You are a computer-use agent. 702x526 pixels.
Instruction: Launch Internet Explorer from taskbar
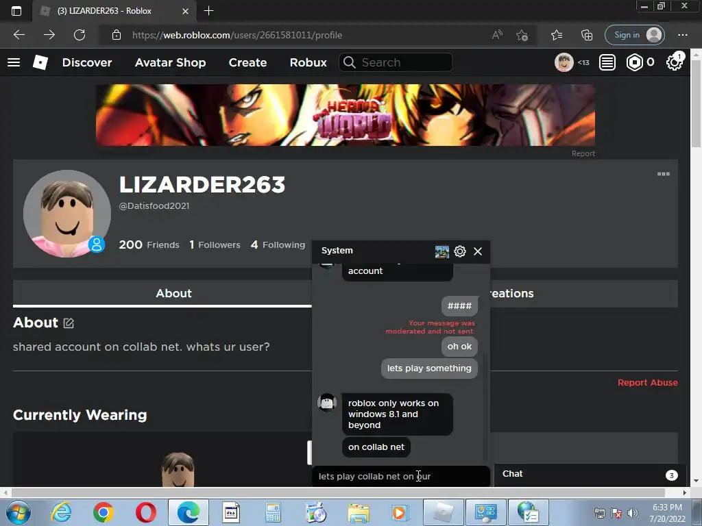(x=61, y=512)
